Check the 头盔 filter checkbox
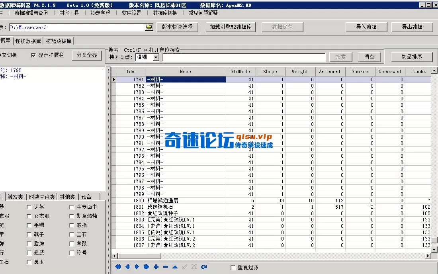This screenshot has width=438, height=274. tap(29, 207)
